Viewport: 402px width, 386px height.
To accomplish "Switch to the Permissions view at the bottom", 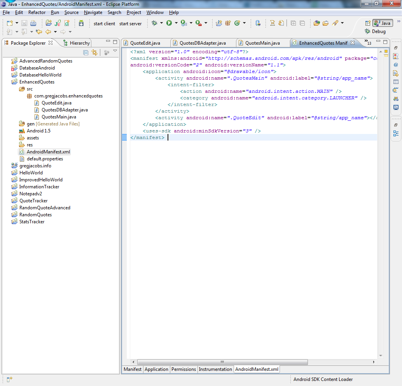I will point(183,369).
